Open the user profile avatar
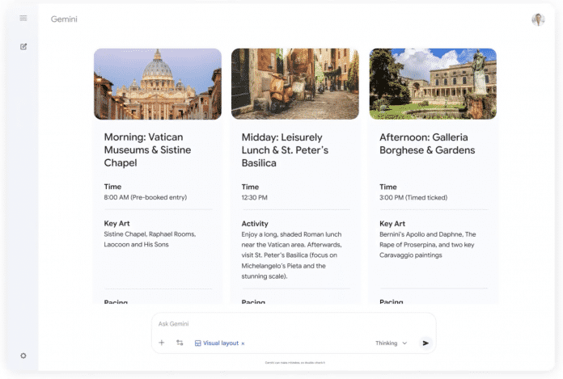Viewport: 563px width, 379px height. coord(538,19)
